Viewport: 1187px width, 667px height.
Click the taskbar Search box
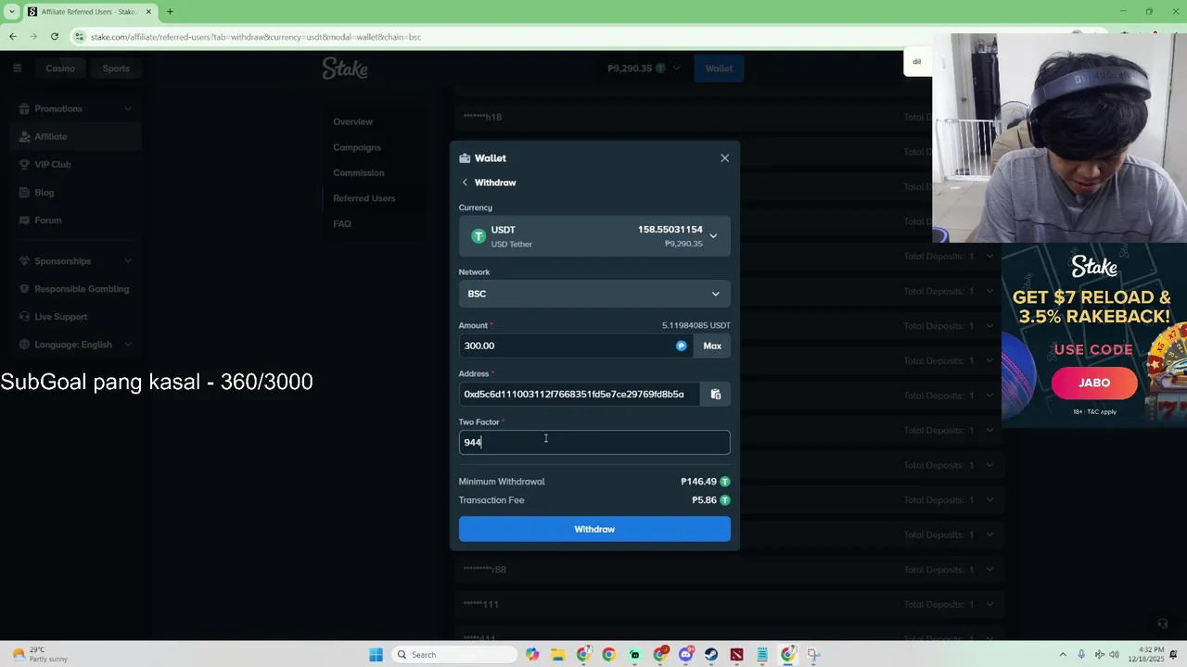pos(453,655)
